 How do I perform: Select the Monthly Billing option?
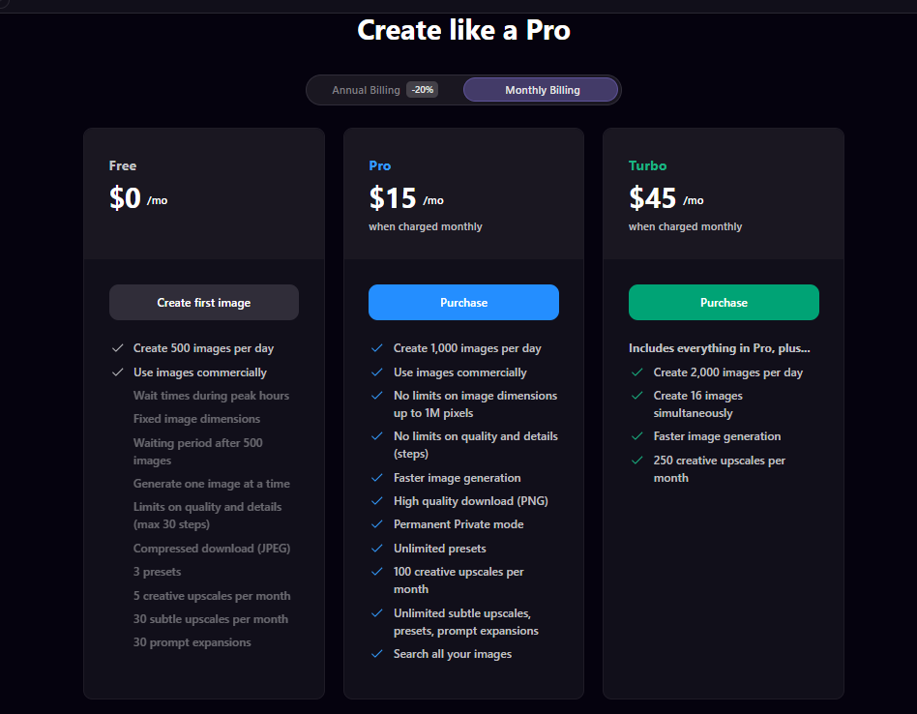coord(540,89)
